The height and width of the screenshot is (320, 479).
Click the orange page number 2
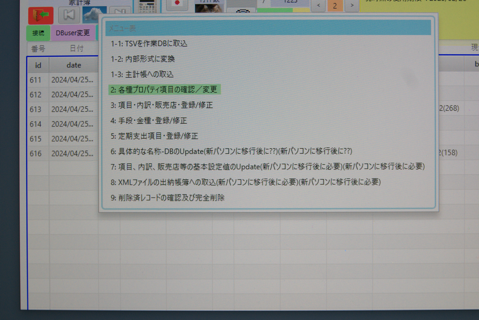tap(335, 6)
